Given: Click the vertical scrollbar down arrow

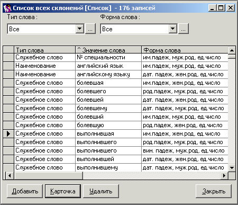Looking at the screenshot, I should 232,168.
